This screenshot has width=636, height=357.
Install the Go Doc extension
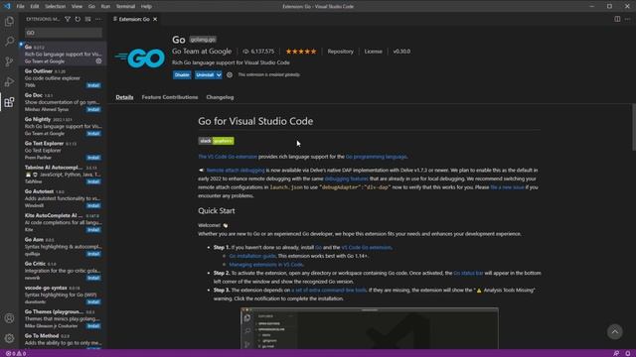pyautogui.click(x=93, y=109)
